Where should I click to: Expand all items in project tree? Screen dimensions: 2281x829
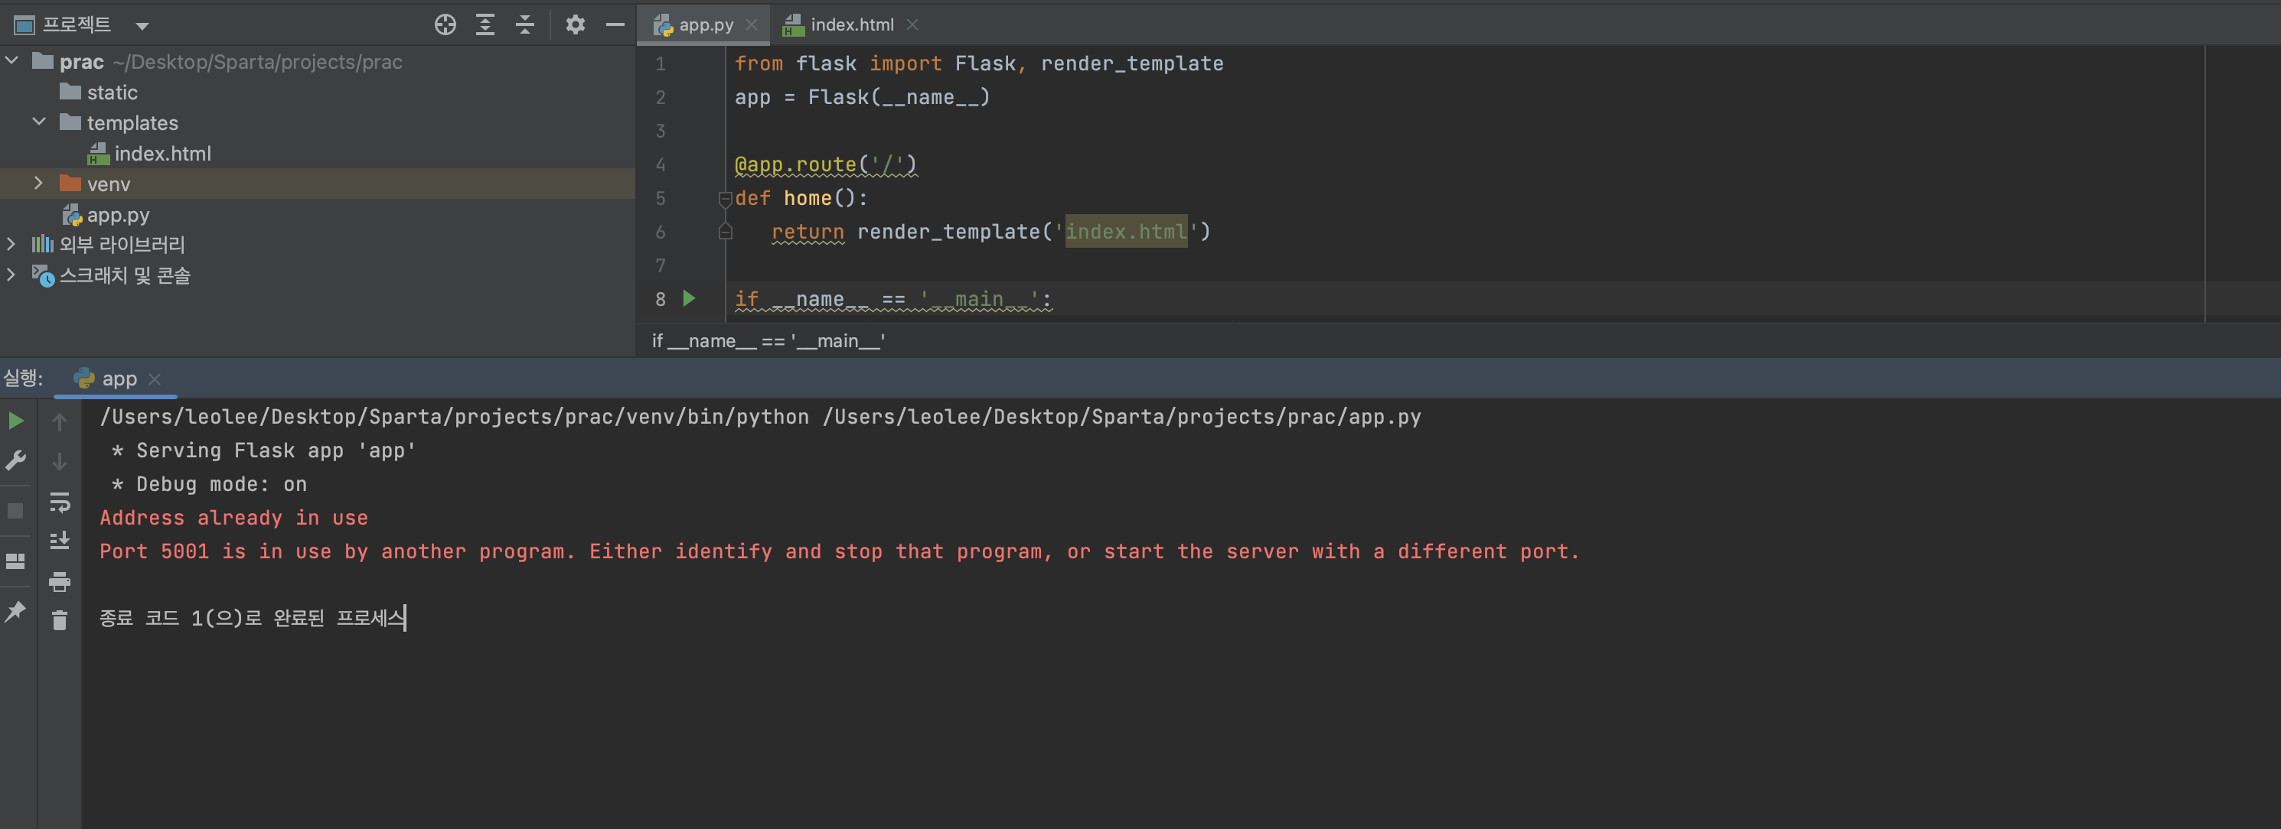(485, 24)
